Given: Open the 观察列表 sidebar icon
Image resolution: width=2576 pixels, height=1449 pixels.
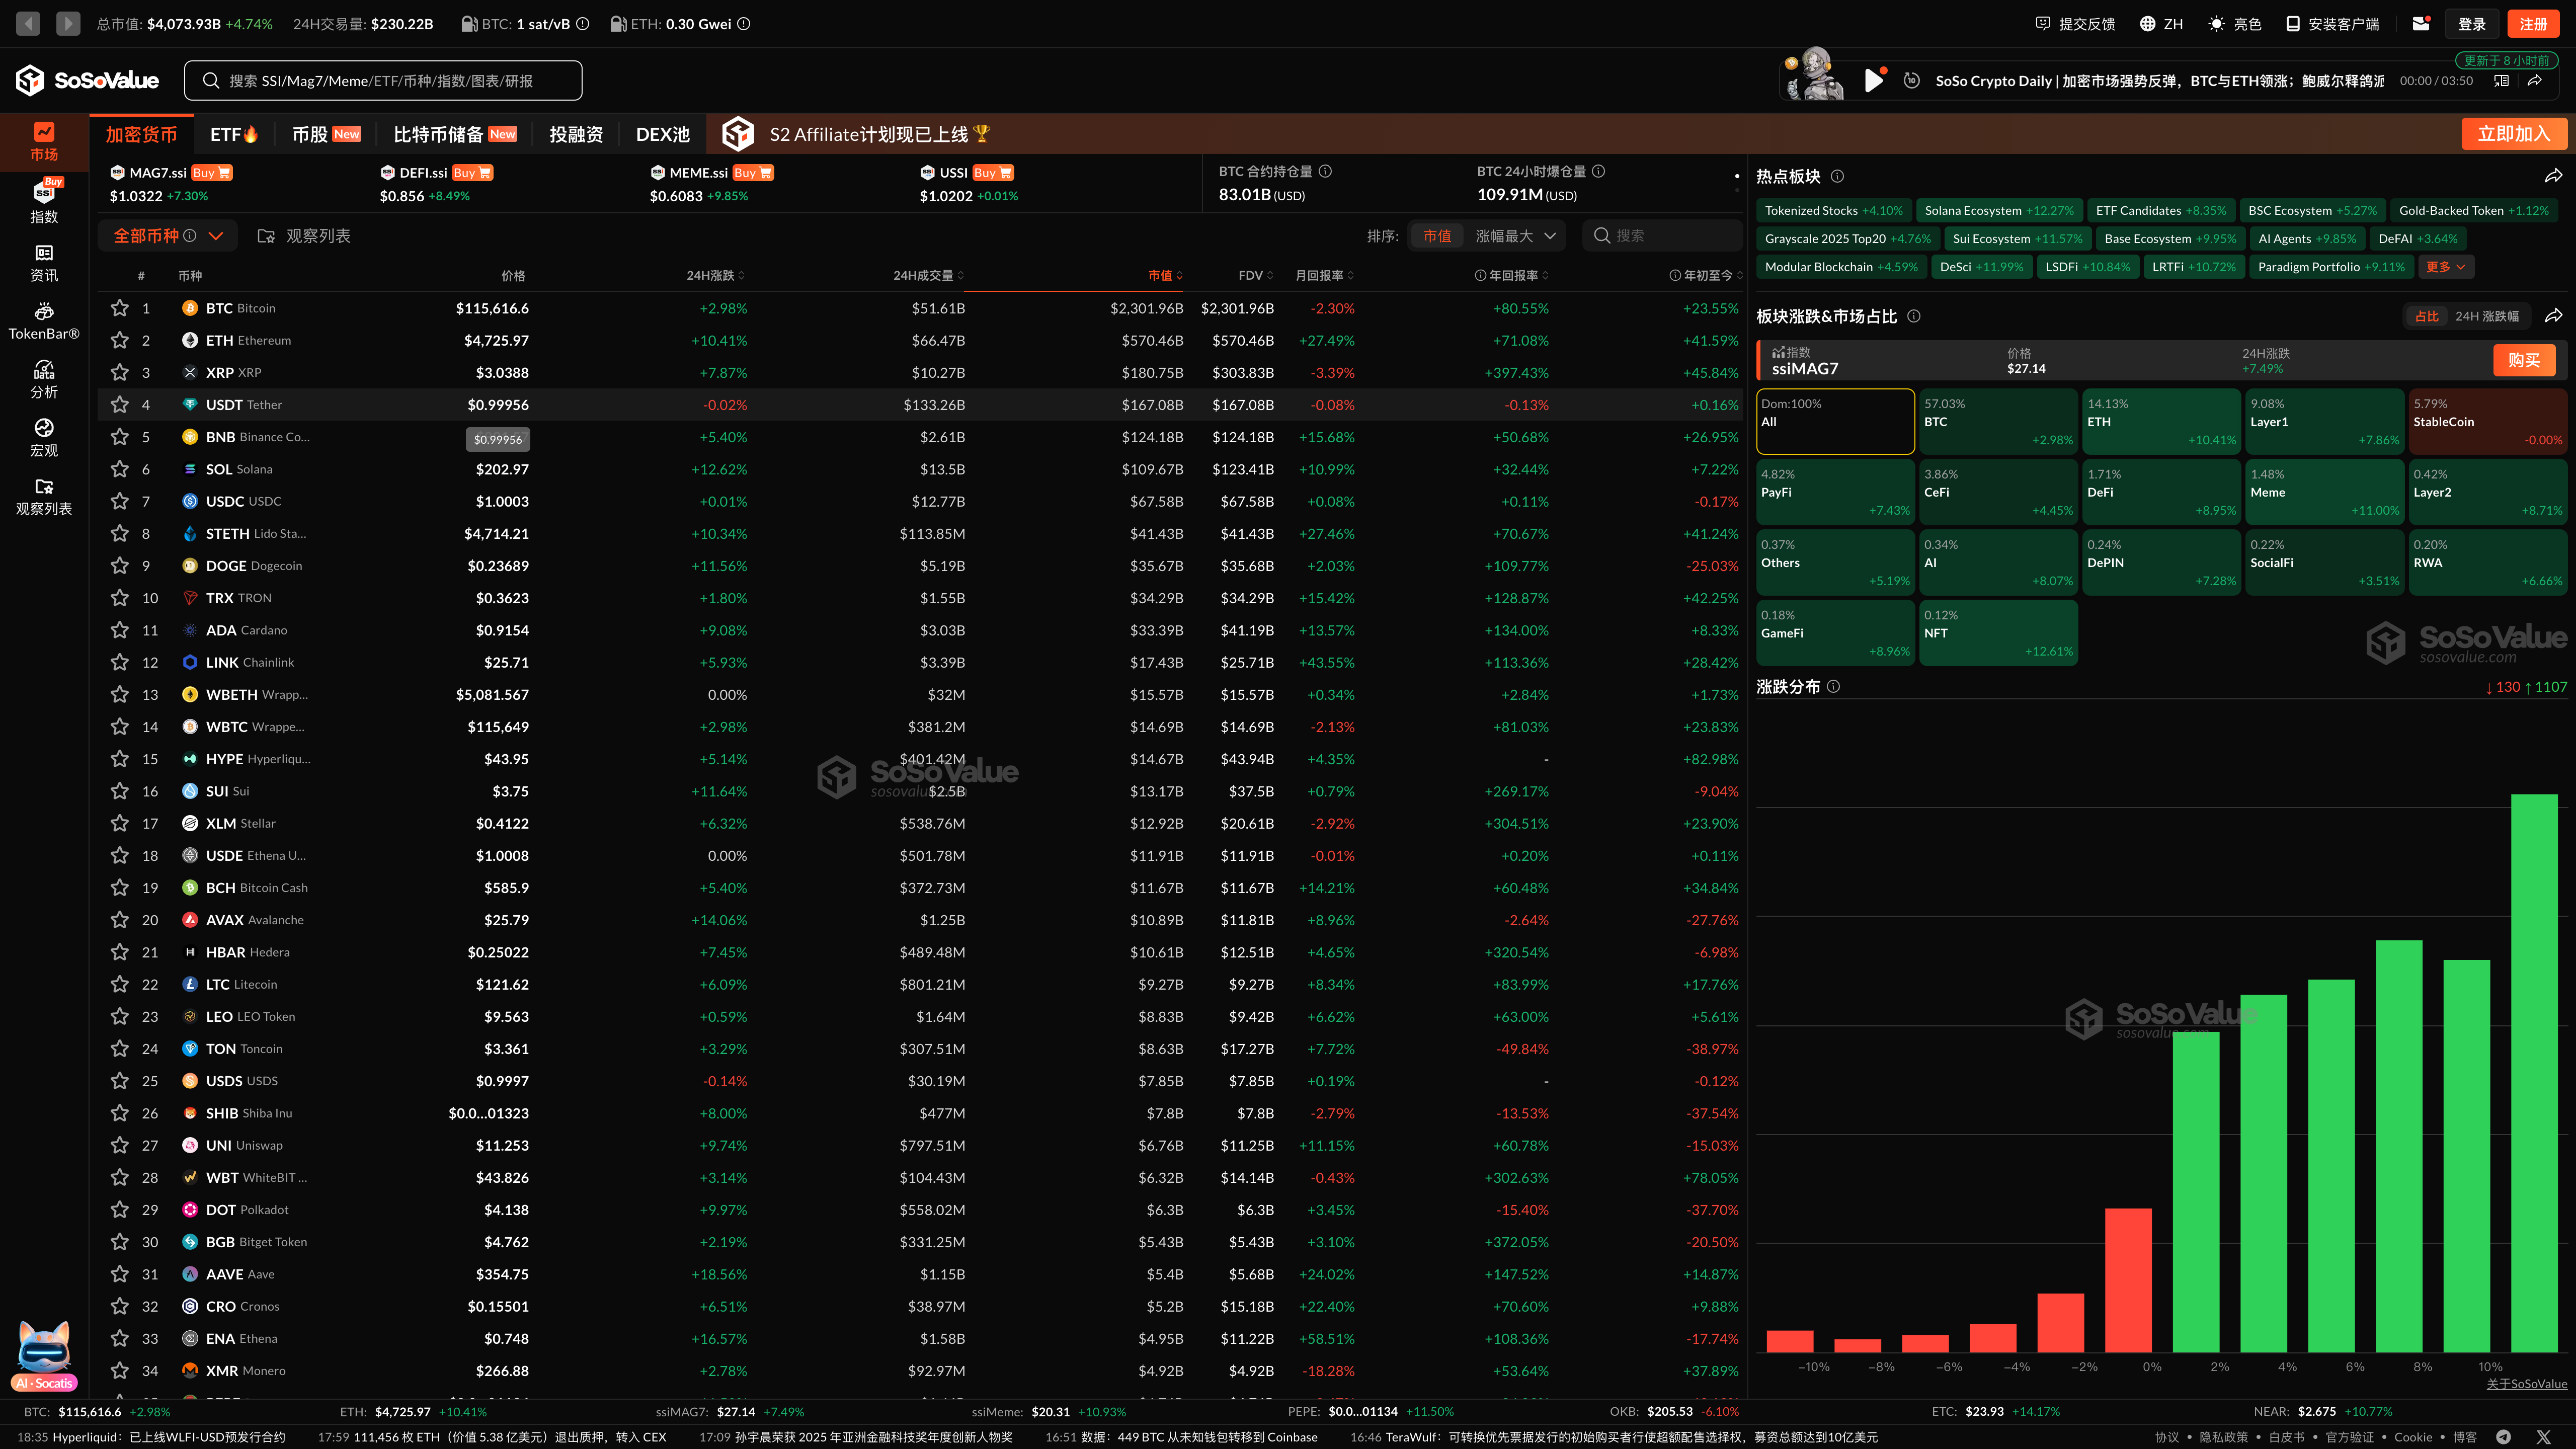Looking at the screenshot, I should (x=44, y=496).
